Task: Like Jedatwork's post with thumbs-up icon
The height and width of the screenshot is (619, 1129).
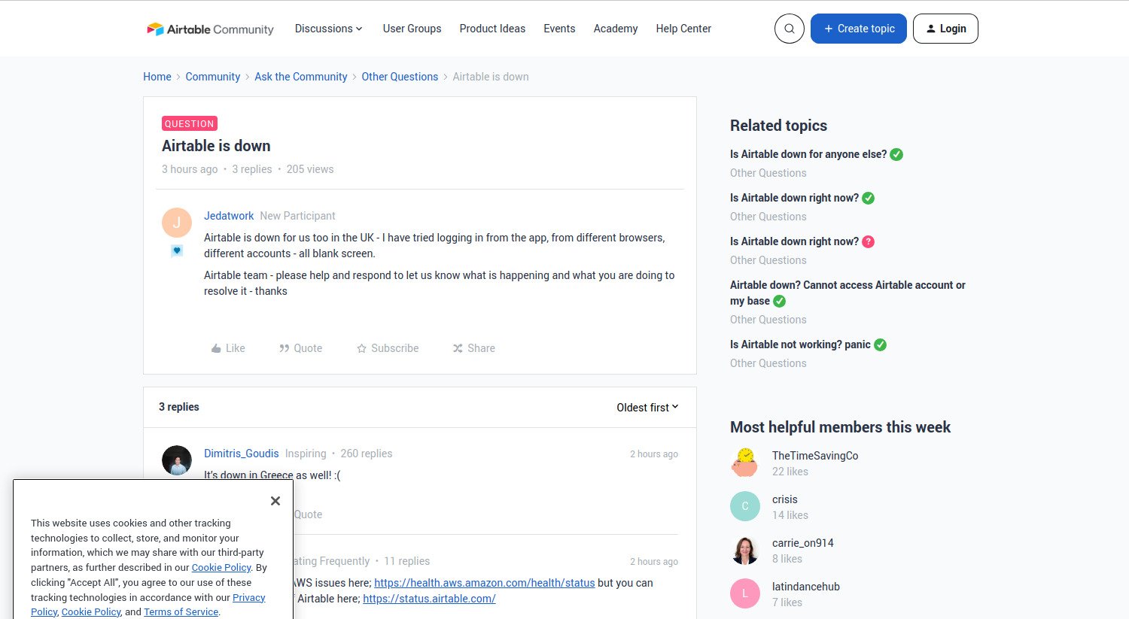Action: (228, 348)
